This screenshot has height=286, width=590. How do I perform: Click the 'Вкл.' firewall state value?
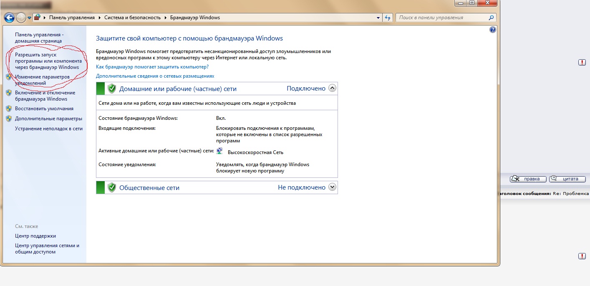coord(221,118)
